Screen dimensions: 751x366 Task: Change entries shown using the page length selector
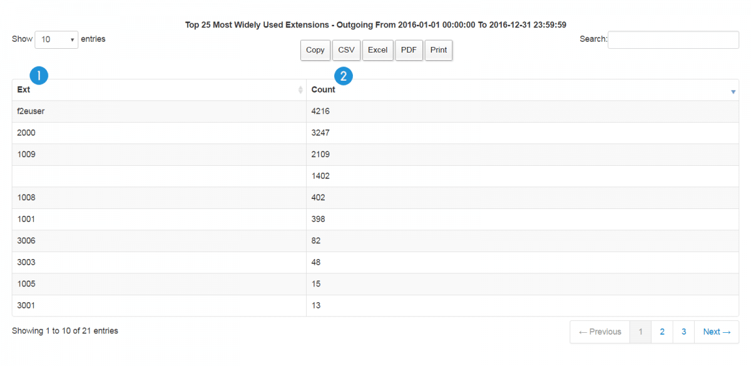tap(56, 39)
